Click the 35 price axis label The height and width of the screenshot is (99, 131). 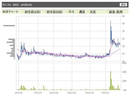point(123,24)
